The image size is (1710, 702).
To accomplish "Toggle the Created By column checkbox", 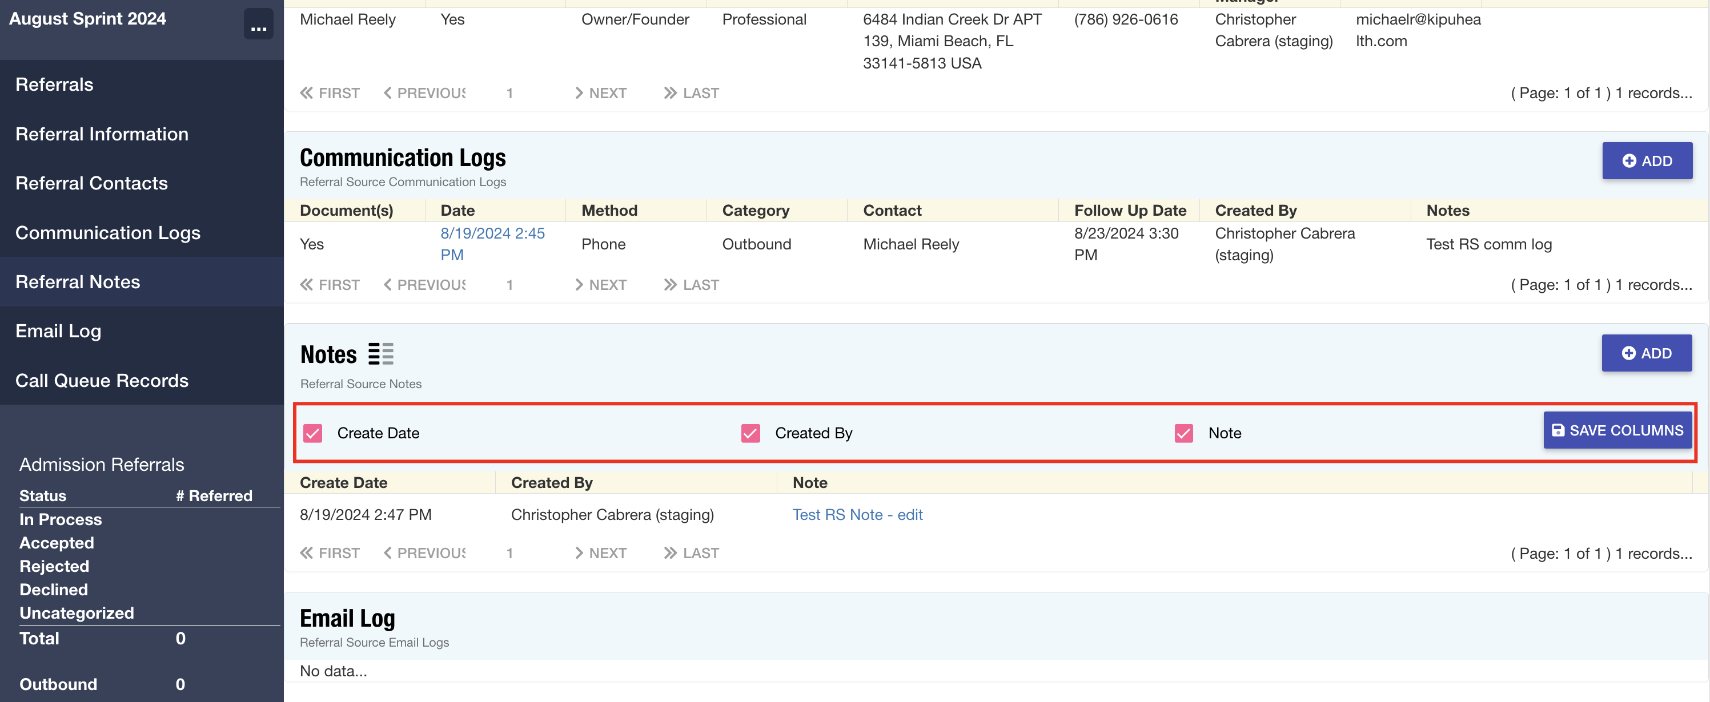I will (750, 433).
